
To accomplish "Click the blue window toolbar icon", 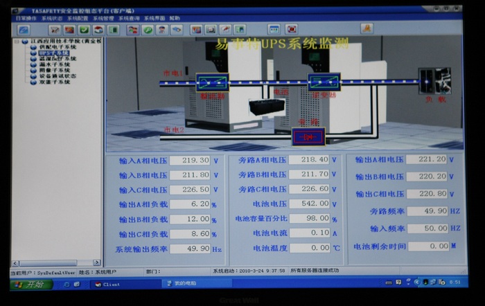I will tap(274, 29).
